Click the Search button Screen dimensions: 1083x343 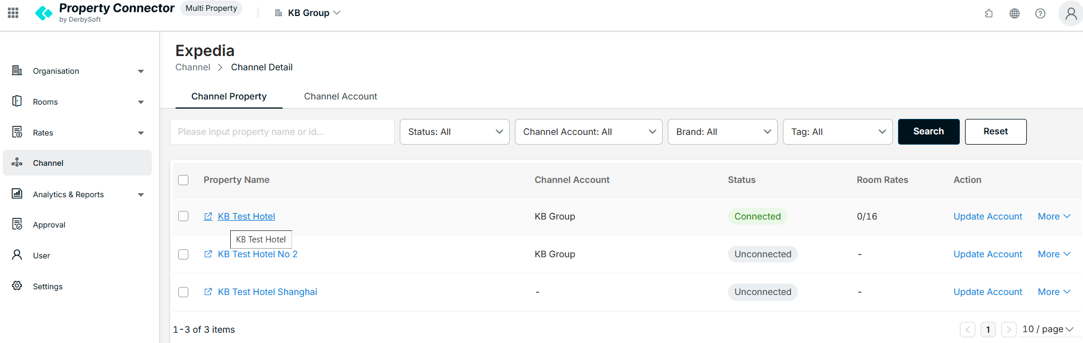pyautogui.click(x=928, y=131)
